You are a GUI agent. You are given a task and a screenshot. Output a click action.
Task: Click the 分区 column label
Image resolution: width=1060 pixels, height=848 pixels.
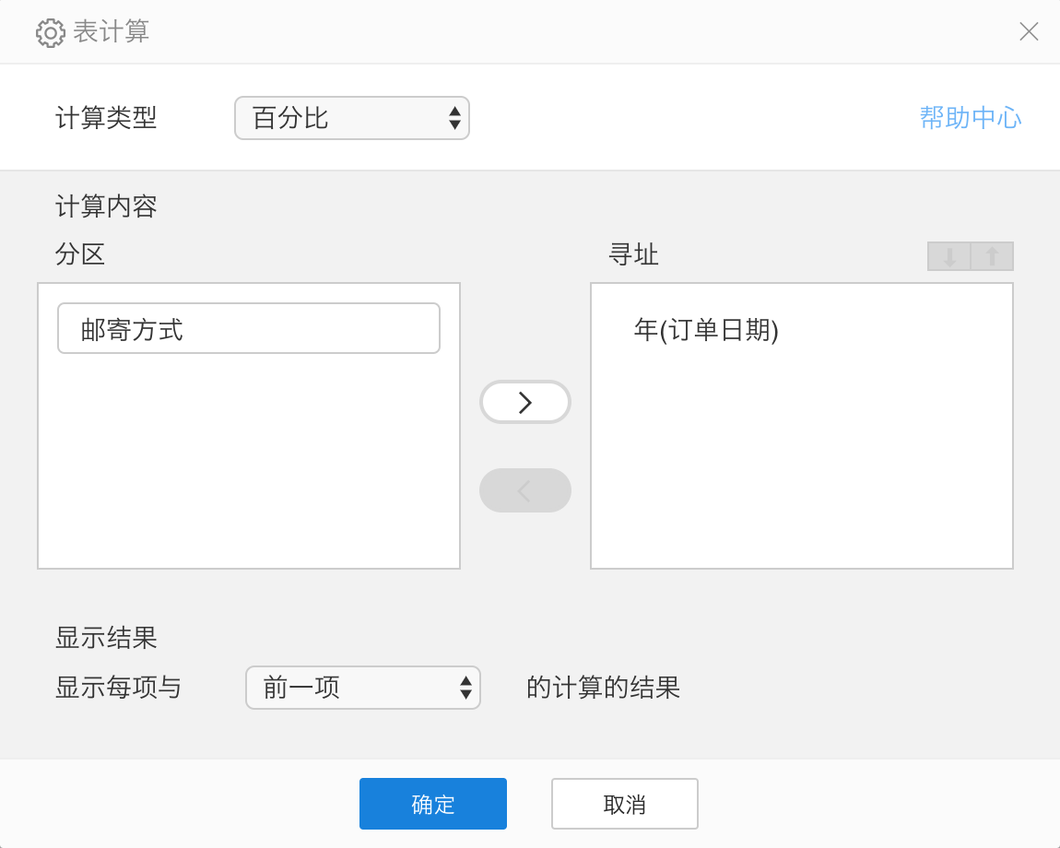(80, 254)
